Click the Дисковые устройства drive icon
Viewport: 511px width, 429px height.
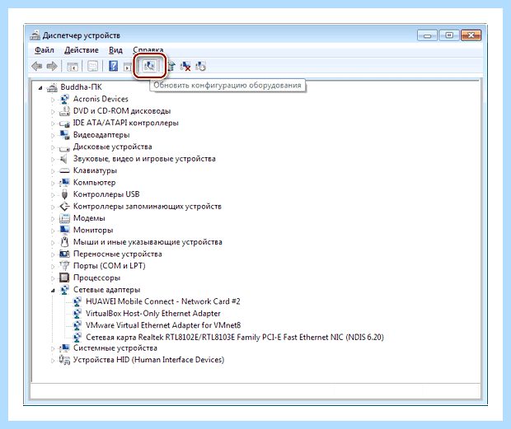click(x=64, y=147)
